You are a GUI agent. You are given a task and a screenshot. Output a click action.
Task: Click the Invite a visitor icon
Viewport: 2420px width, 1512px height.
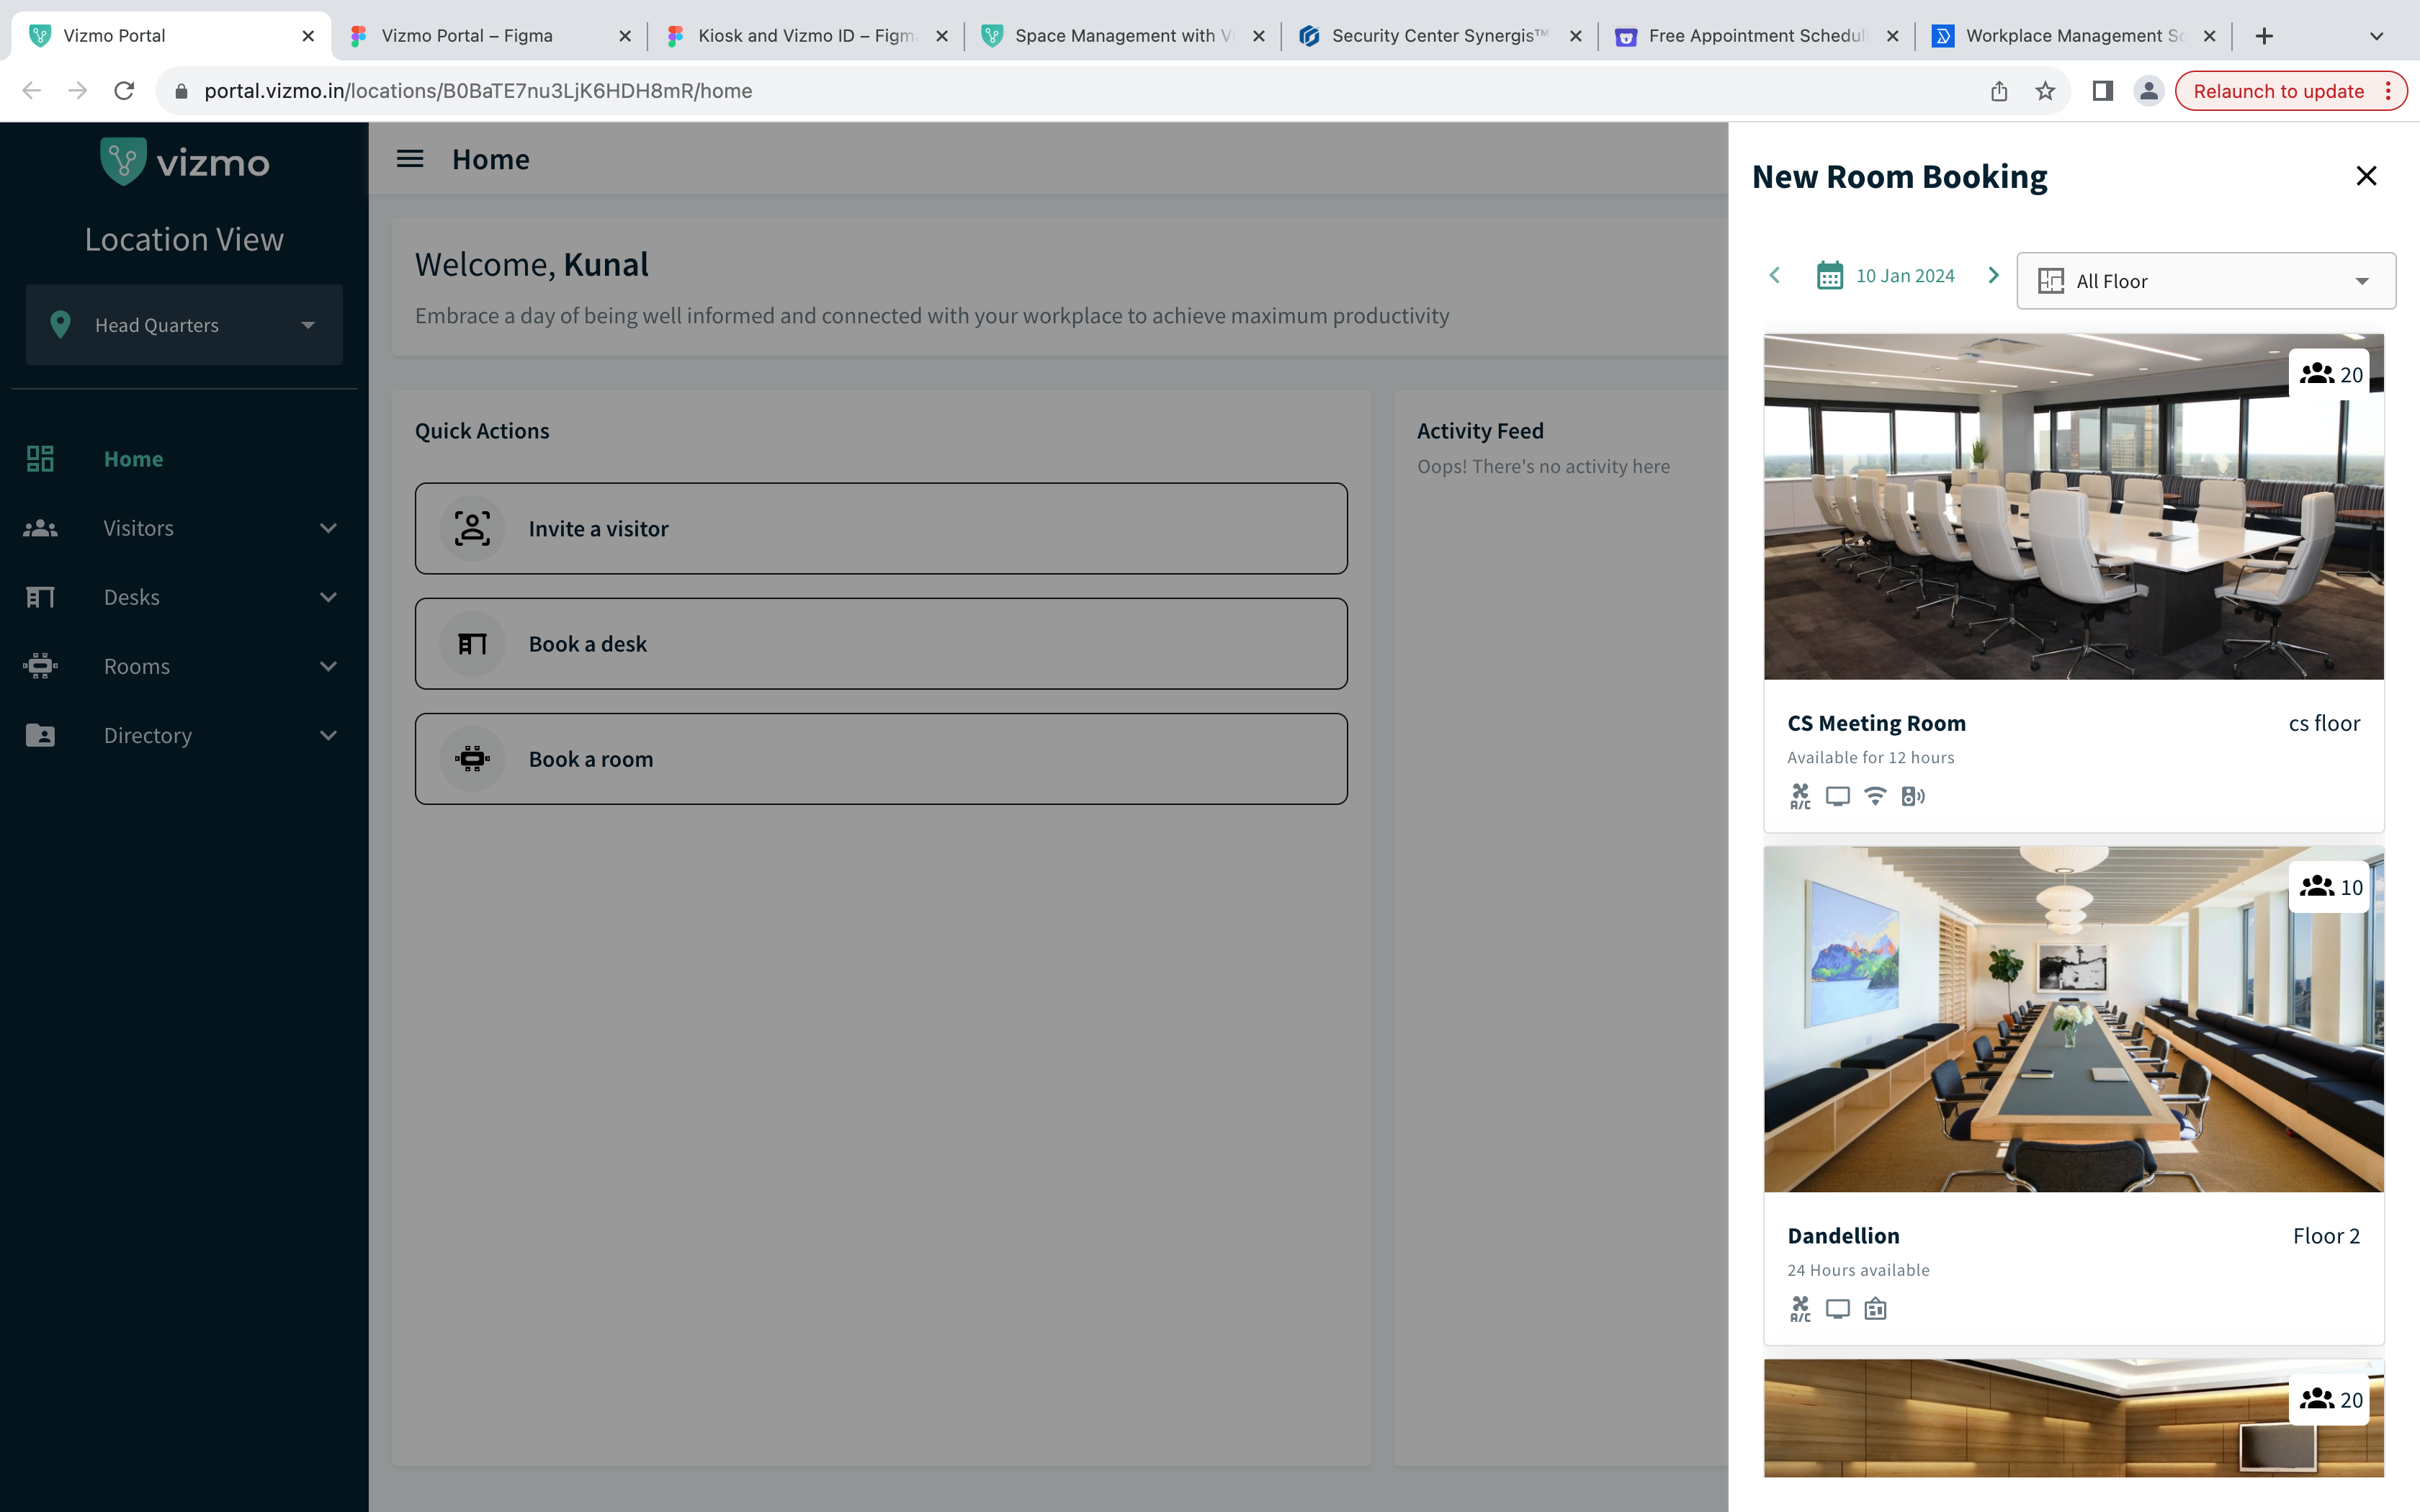(472, 529)
